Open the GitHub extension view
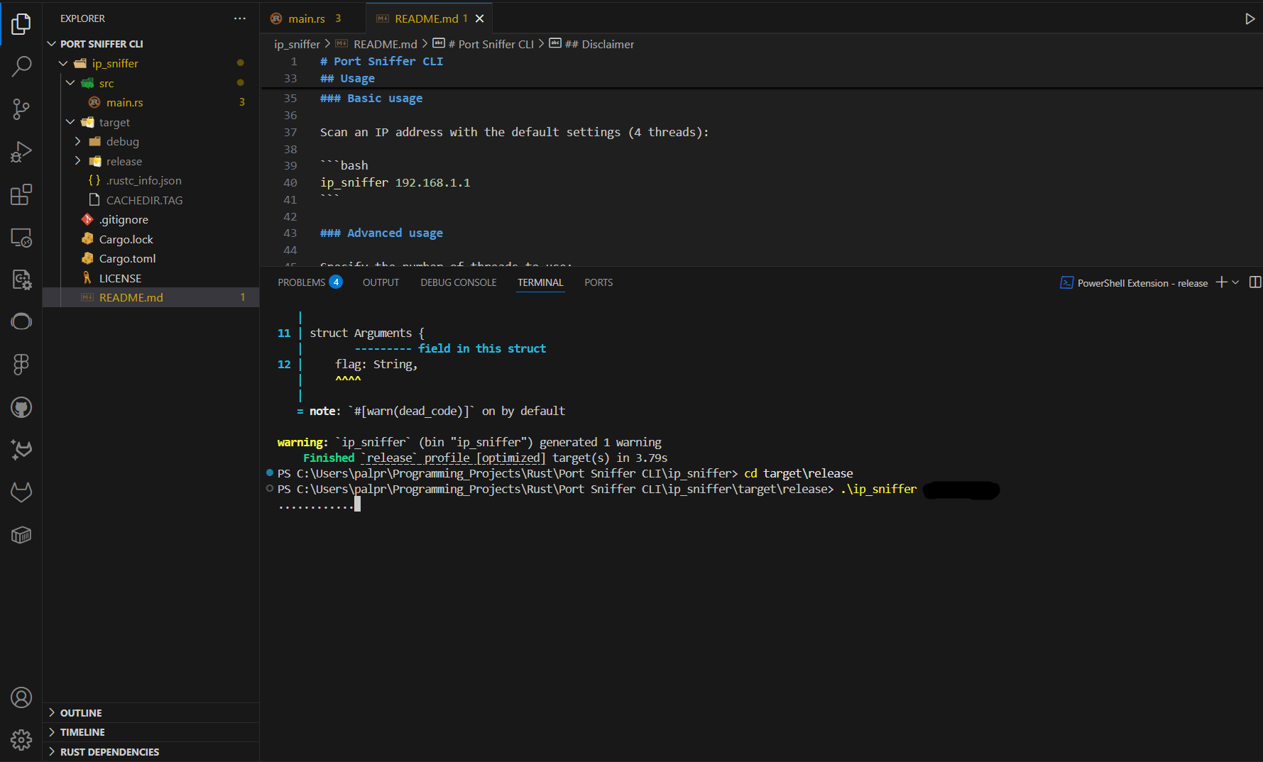Screen dimensions: 1263x762 point(21,407)
